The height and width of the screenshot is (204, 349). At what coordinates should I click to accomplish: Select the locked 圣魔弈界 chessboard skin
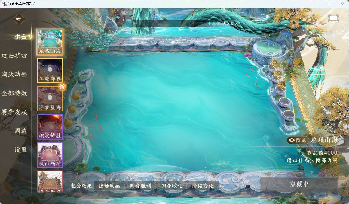click(x=50, y=70)
